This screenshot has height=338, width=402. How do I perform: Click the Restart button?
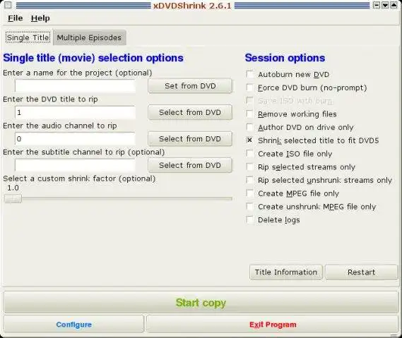tap(361, 272)
